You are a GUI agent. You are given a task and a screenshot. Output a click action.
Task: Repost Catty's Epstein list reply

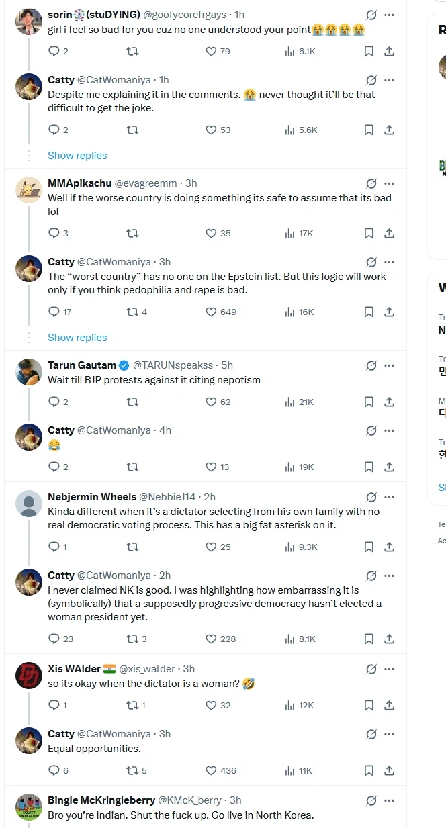tap(132, 312)
